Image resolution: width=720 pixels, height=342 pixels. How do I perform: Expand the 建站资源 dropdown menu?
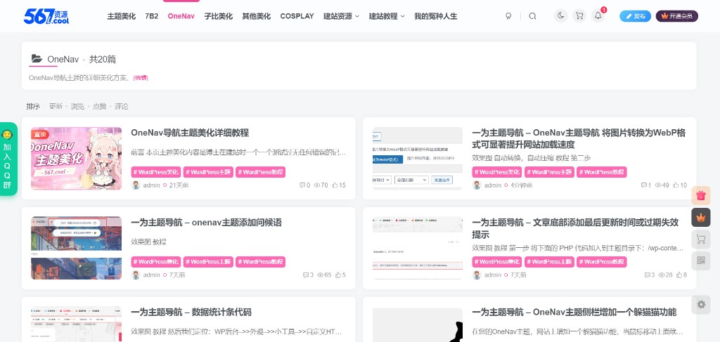pyautogui.click(x=341, y=16)
